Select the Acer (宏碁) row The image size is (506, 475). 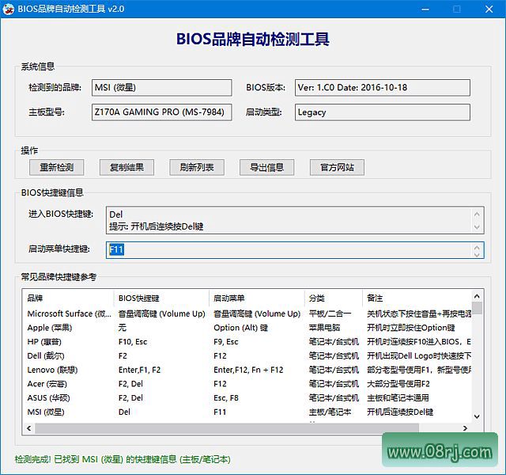(247, 384)
